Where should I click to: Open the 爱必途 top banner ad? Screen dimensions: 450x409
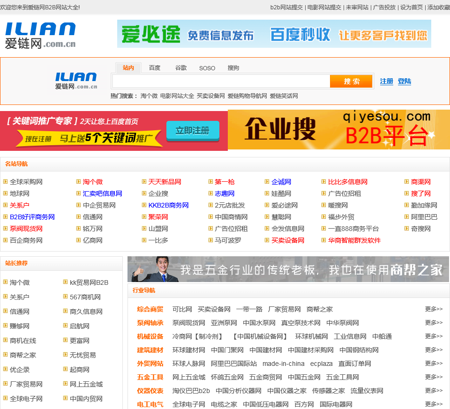point(274,34)
